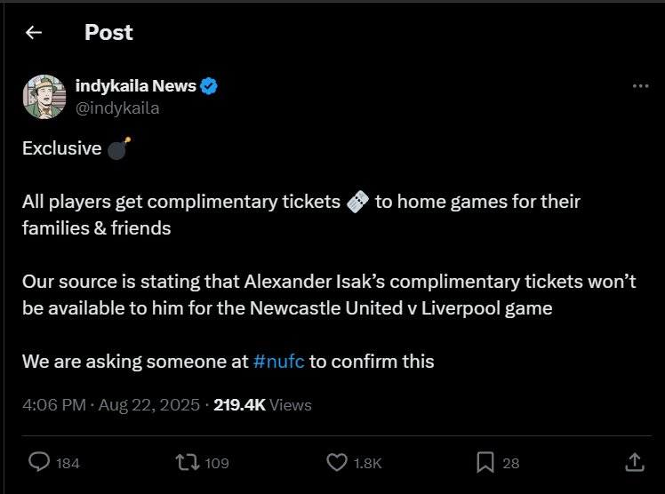Go back using the left arrow
The width and height of the screenshot is (665, 494).
point(34,33)
